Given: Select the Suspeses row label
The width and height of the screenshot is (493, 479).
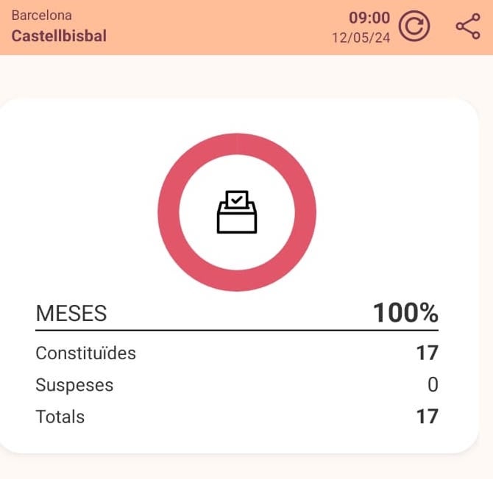Looking at the screenshot, I should pyautogui.click(x=74, y=385).
